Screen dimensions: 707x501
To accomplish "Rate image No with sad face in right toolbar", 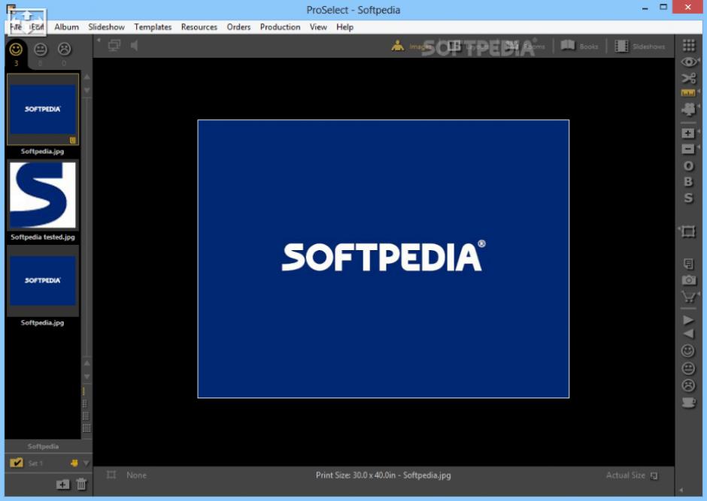I will pos(688,385).
